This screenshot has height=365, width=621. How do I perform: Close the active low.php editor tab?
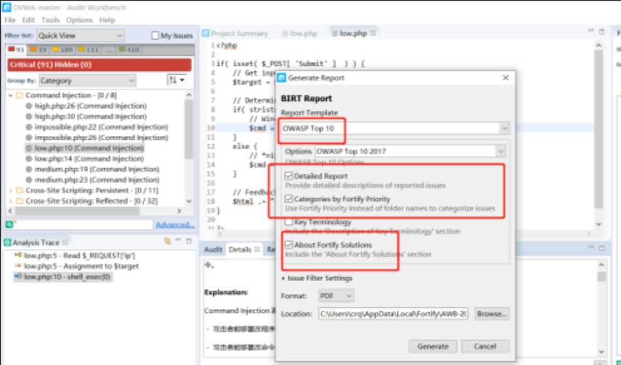373,33
